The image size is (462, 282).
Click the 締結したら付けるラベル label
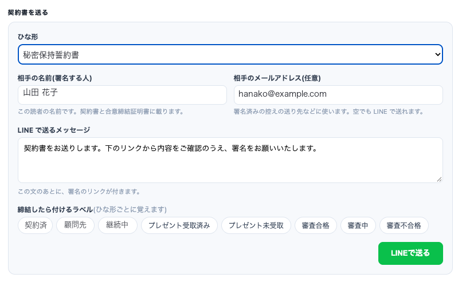tap(55, 209)
